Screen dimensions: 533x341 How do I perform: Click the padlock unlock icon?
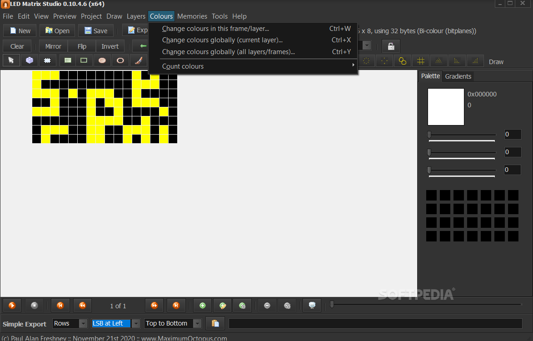tap(391, 46)
